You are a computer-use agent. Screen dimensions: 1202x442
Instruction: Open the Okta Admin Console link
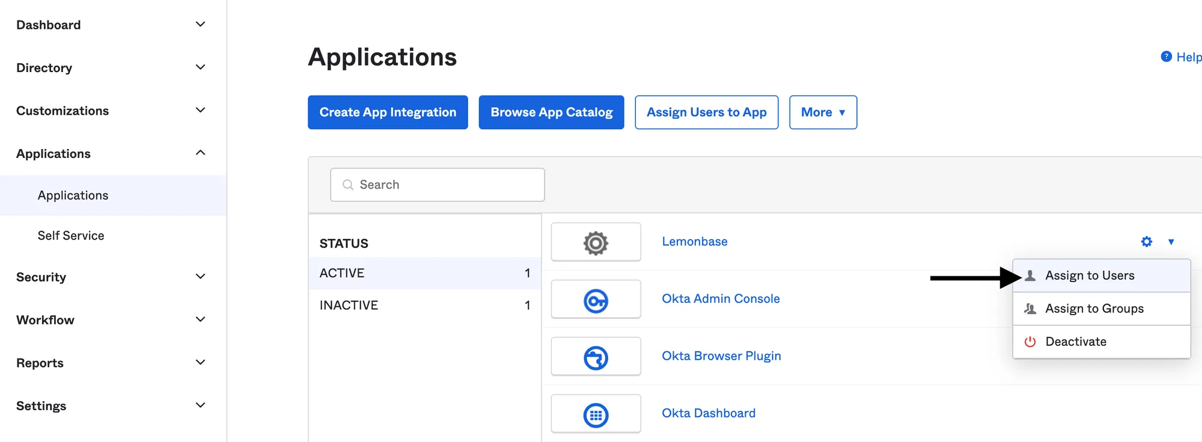(x=721, y=298)
